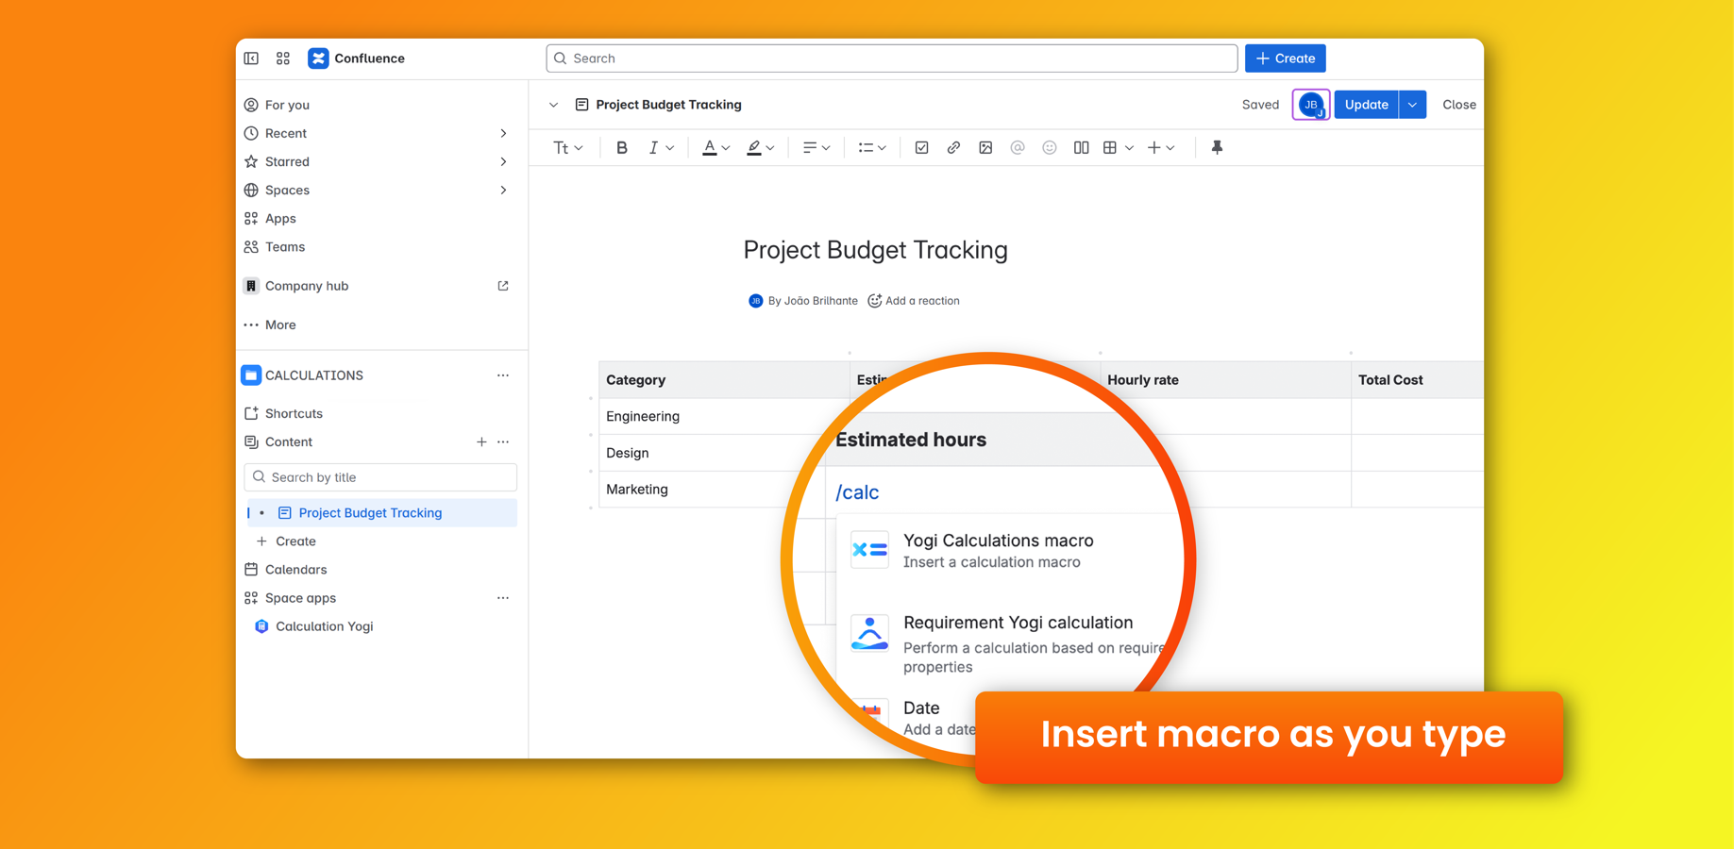Screen dimensions: 1734x849
Task: Click the Engineering table cell
Action: (x=724, y=416)
